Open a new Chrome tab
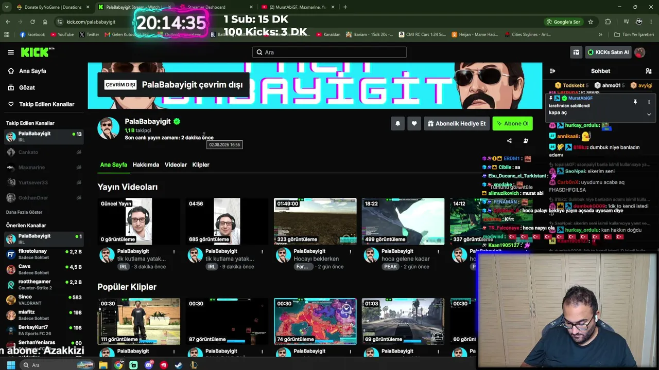The image size is (659, 370). (345, 7)
